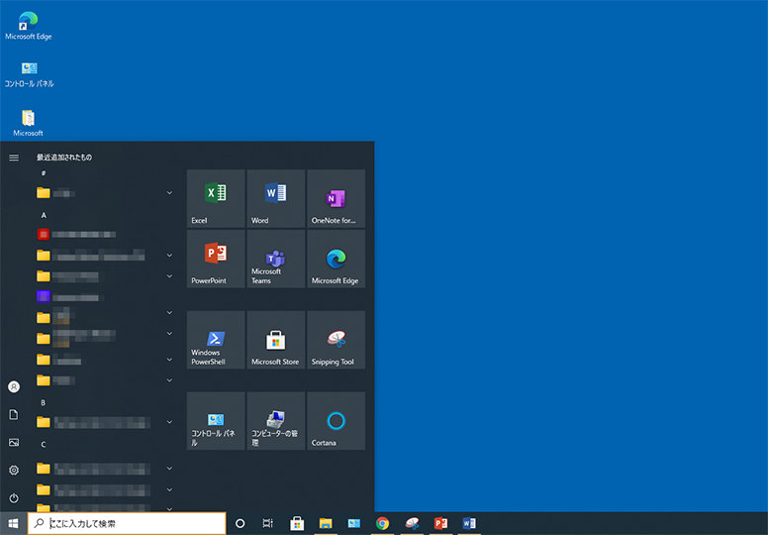Open the Windows PowerShell tile
Viewport: 768px width, 535px height.
click(216, 340)
